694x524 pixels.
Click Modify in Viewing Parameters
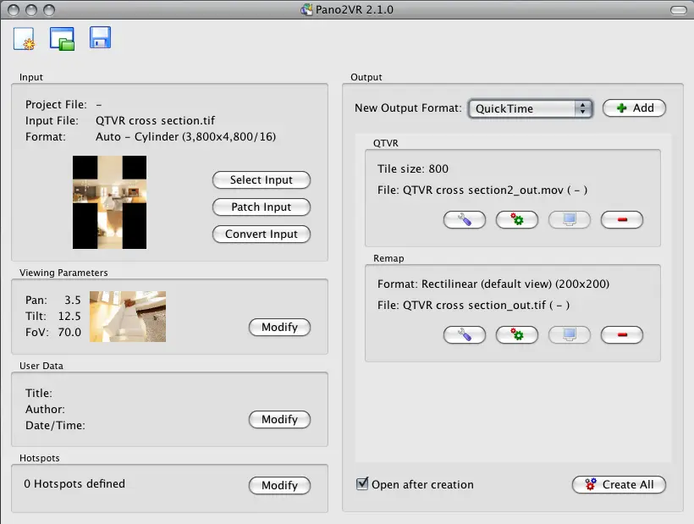[x=279, y=327]
